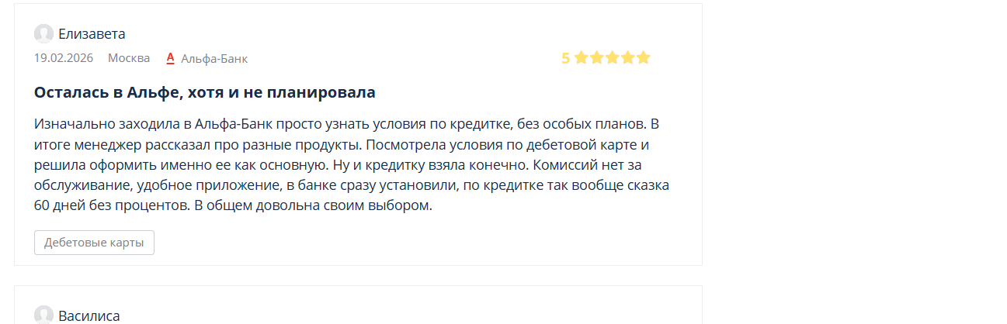
Task: Open review title Осталась в Альфе
Action: [204, 92]
